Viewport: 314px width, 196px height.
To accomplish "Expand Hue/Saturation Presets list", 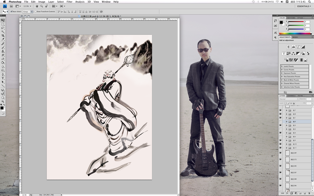I will tap(282, 77).
